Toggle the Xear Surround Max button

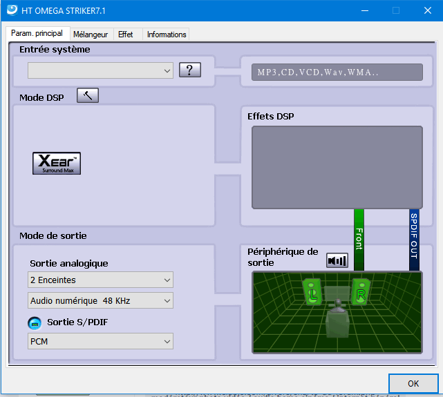(x=57, y=163)
